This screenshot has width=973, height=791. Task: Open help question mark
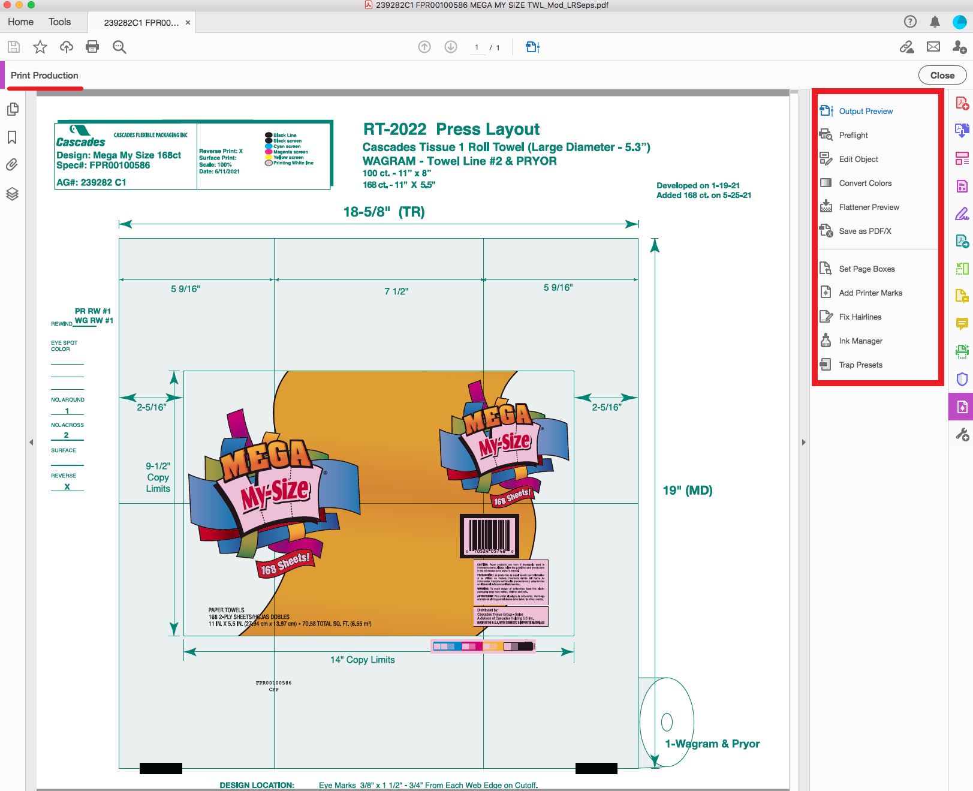pyautogui.click(x=910, y=22)
